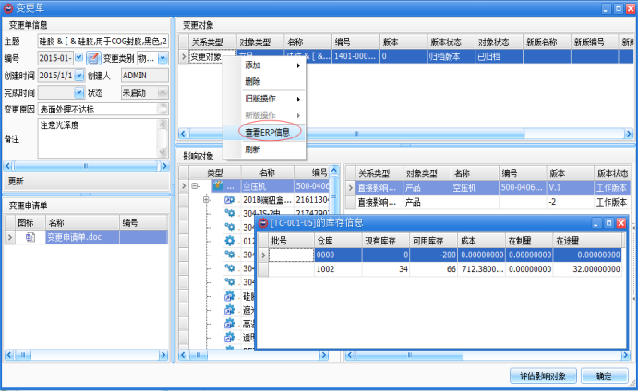Click the gear icon of the 201B端钮盒 row

click(x=230, y=199)
